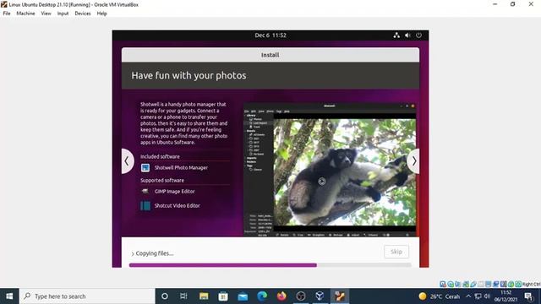Open Windows notification center
Image resolution: width=541 pixels, height=304 pixels.
pyautogui.click(x=528, y=296)
